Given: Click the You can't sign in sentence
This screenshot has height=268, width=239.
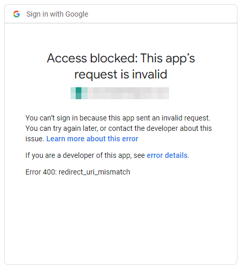Looking at the screenshot, I should [x=118, y=118].
